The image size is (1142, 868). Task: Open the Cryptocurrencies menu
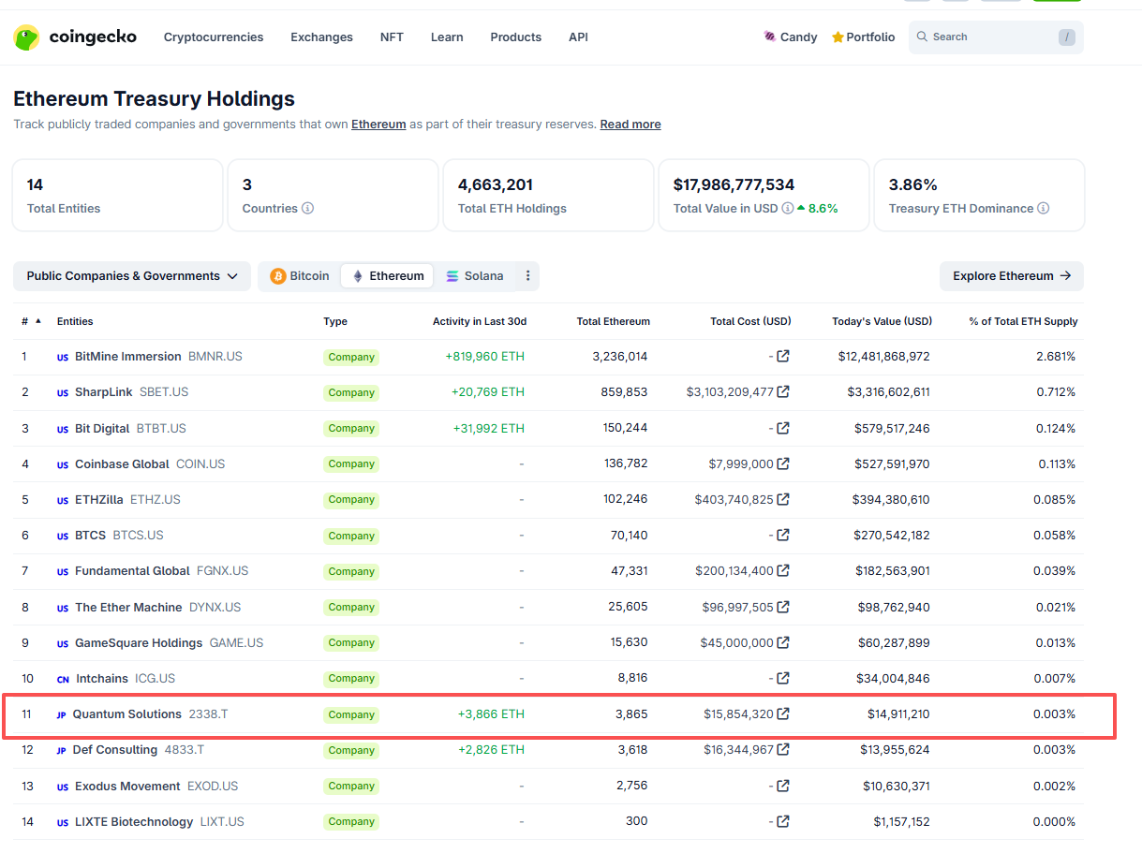point(214,37)
